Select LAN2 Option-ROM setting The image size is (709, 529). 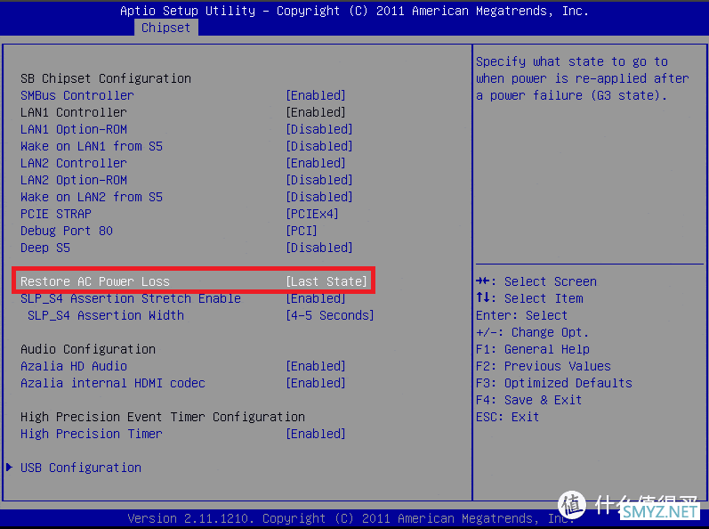(x=74, y=180)
